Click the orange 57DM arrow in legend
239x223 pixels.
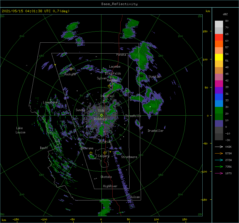219,154
